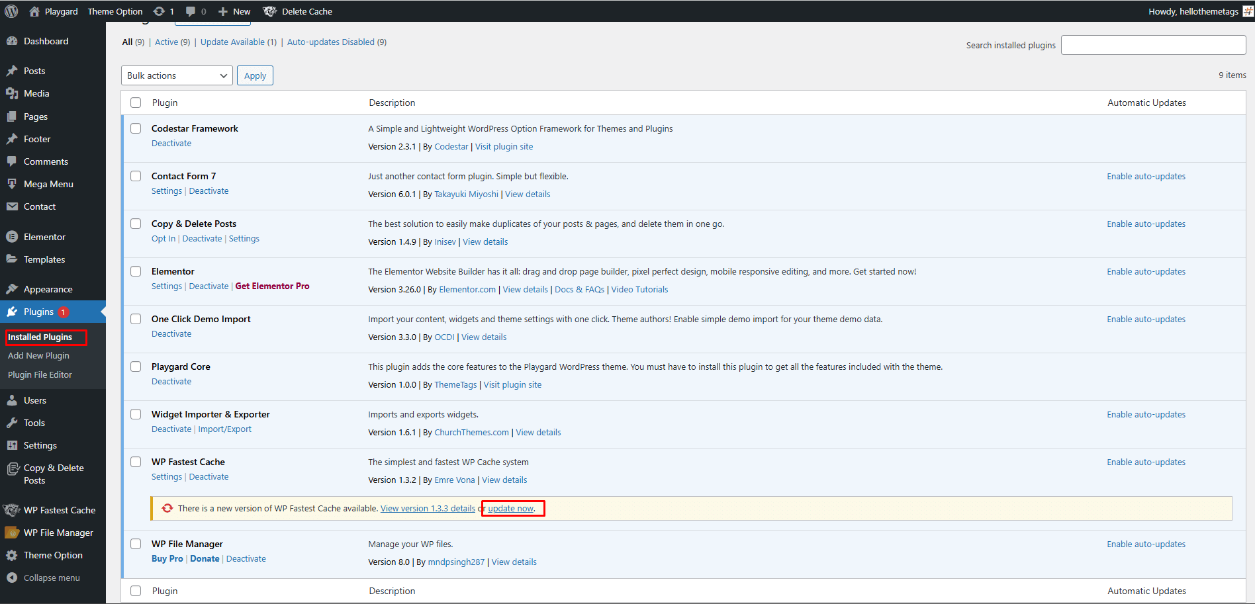Click the Copy & Delete Posts sidebar icon
The height and width of the screenshot is (604, 1255).
tap(12, 468)
